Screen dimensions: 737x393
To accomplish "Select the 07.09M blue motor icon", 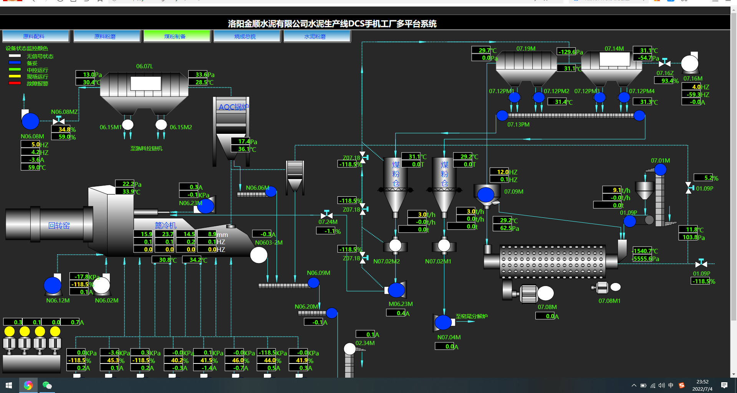I will click(485, 194).
